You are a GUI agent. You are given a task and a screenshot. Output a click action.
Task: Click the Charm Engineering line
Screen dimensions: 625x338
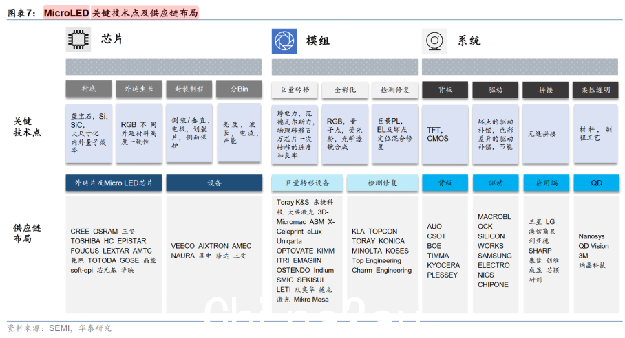381,271
